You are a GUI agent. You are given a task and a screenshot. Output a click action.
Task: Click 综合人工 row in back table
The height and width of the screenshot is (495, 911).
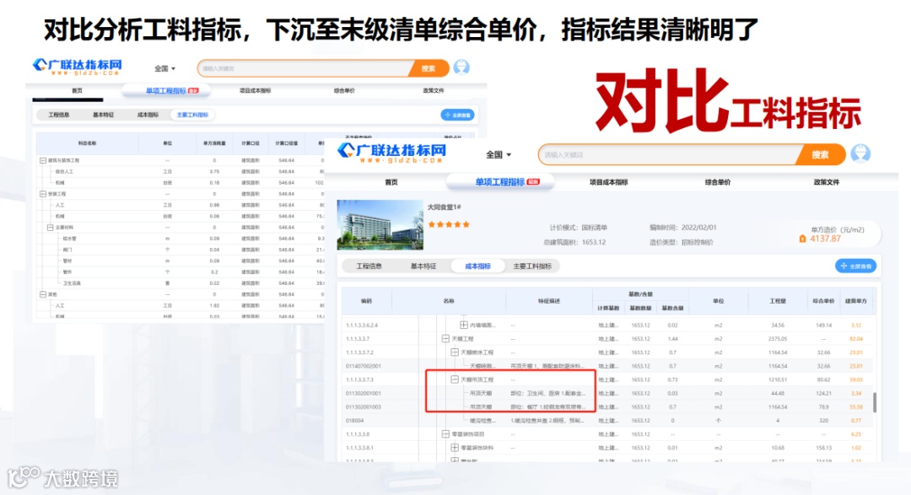point(181,172)
